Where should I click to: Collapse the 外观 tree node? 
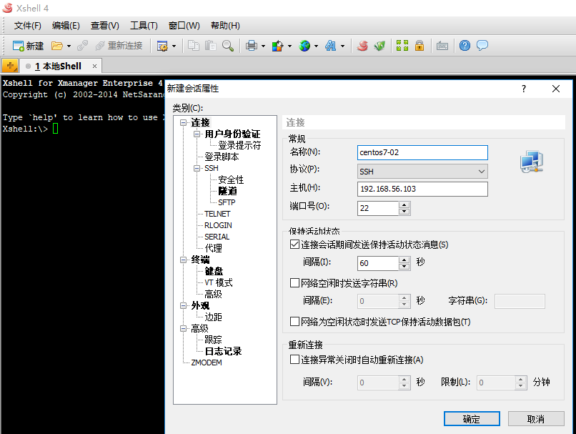[x=183, y=305]
